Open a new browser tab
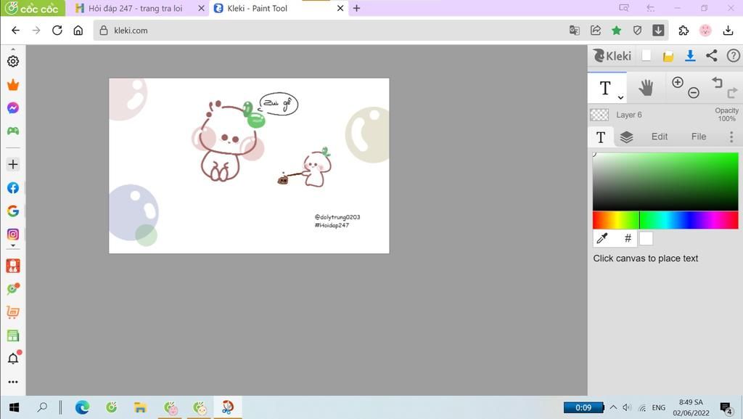Viewport: 743px width, 419px height. pos(357,8)
